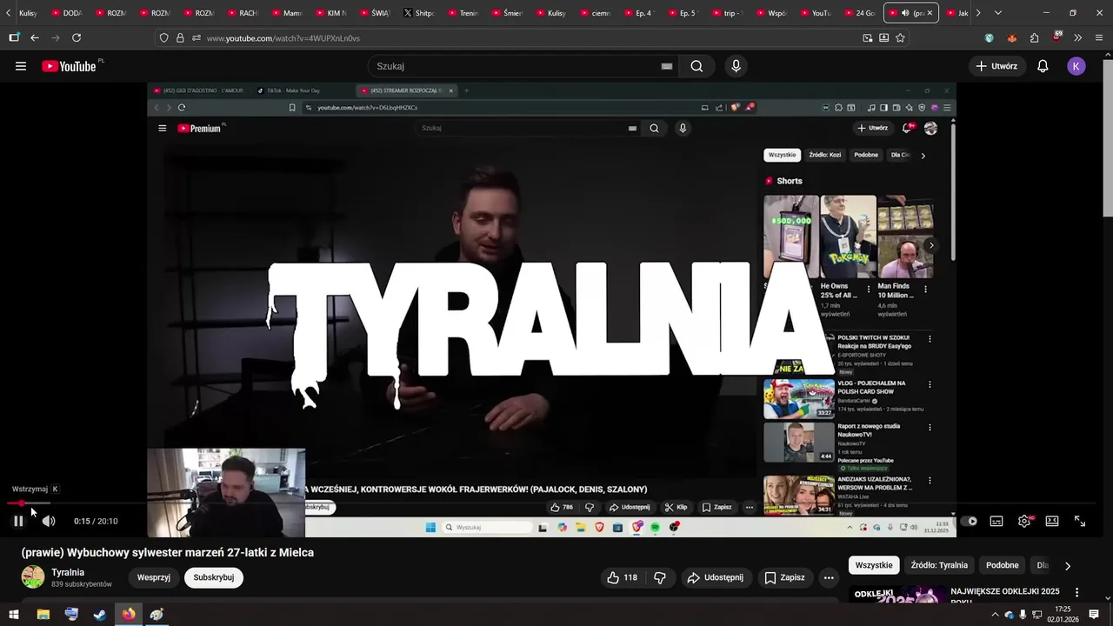Open the orange extension icon in the toolbar
The width and height of the screenshot is (1113, 626).
click(1011, 38)
